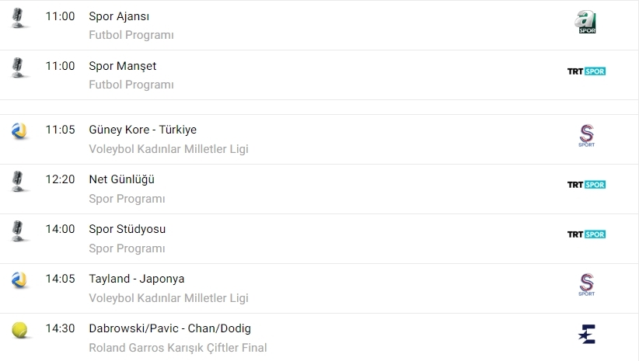Click the microphone icon beside Spor Manşet
The width and height of the screenshot is (639, 361).
click(x=19, y=68)
